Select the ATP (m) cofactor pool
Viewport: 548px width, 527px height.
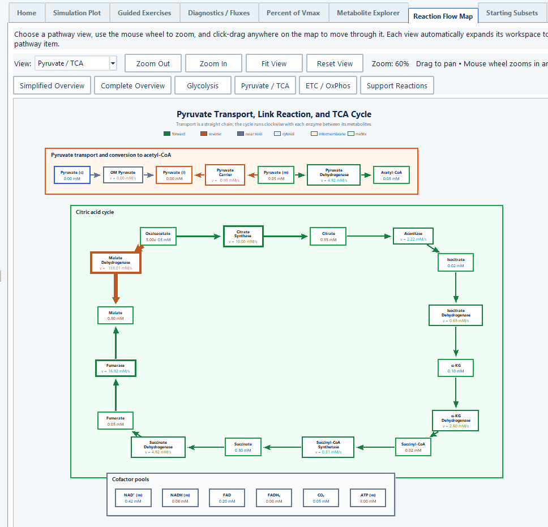click(x=368, y=498)
